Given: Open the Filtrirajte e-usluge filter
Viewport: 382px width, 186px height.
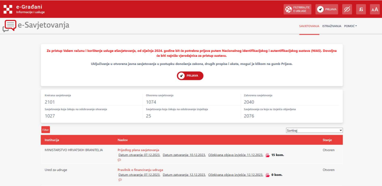Looking at the screenshot, I should pos(297,9).
